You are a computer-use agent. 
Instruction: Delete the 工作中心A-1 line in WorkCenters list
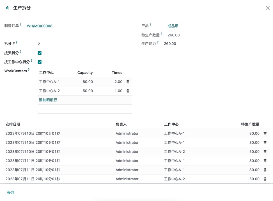point(128,82)
